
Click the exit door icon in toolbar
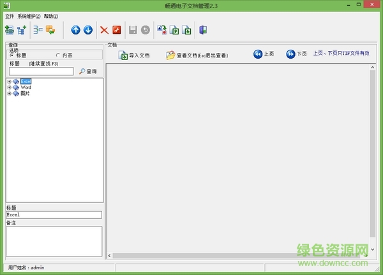click(203, 30)
